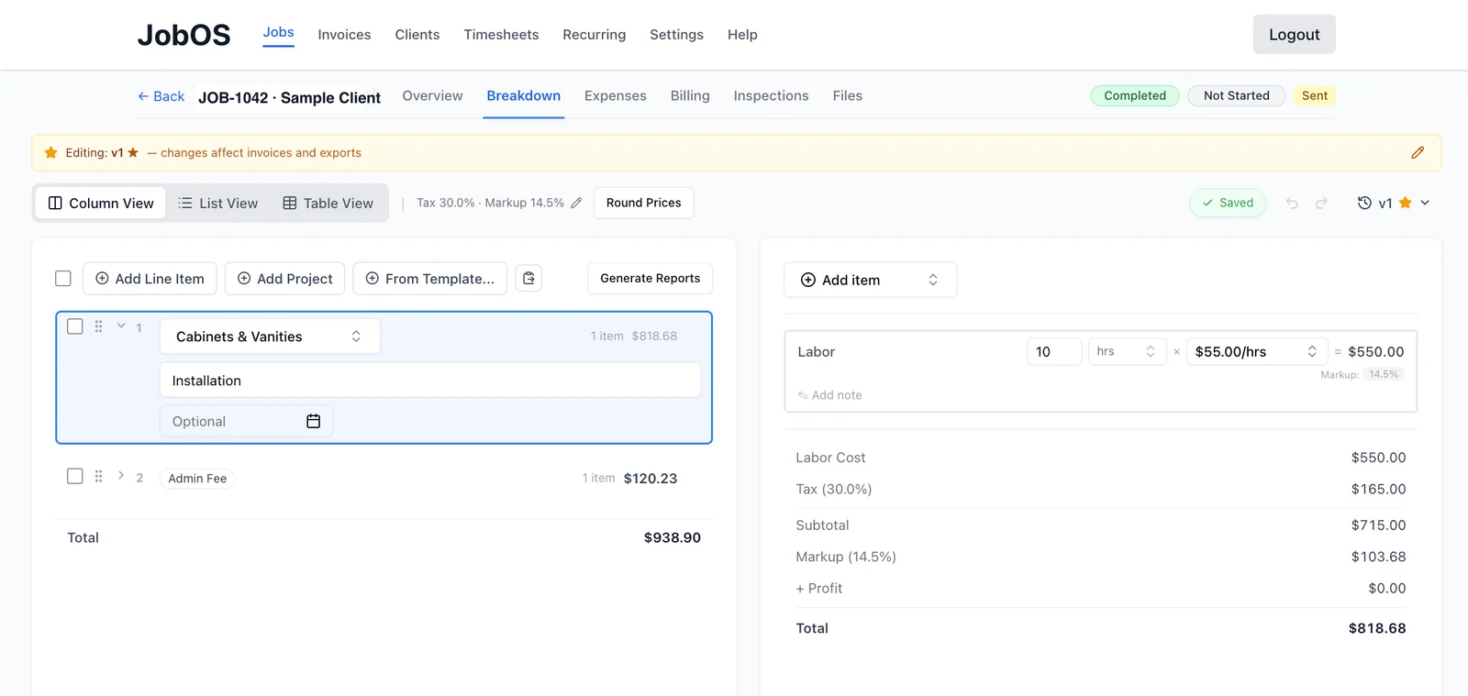The image size is (1468, 696).
Task: Check the Cabinets & Vanities row checkbox
Action: [75, 326]
